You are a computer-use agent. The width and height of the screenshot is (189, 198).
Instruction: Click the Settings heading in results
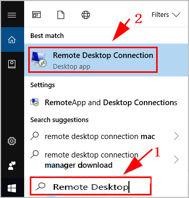[43, 85]
